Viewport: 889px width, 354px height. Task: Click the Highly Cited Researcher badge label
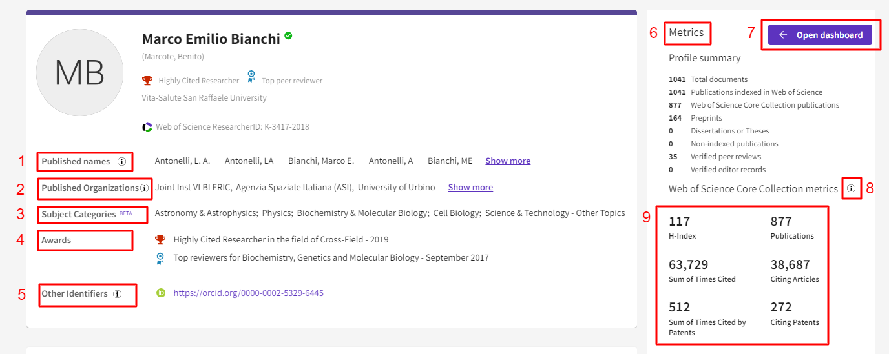pos(199,81)
